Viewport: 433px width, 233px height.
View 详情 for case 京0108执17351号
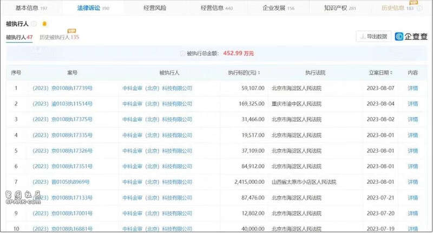point(413,167)
